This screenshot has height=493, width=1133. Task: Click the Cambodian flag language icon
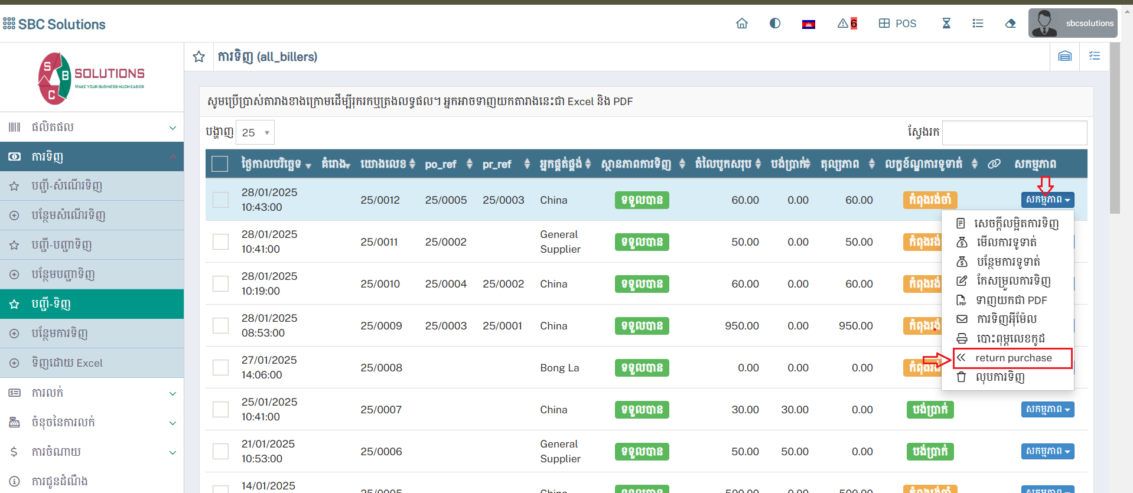click(809, 24)
